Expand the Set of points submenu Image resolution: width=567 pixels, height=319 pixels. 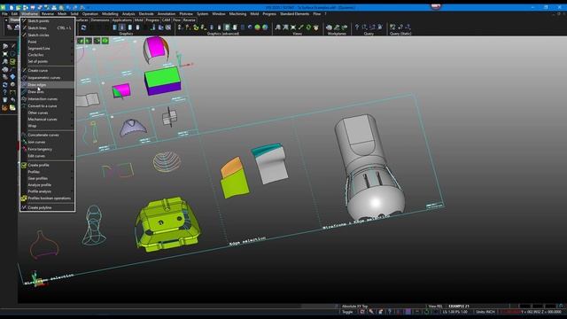coord(47,61)
